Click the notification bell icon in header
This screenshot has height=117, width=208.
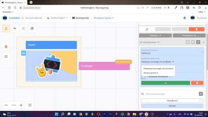185,18
